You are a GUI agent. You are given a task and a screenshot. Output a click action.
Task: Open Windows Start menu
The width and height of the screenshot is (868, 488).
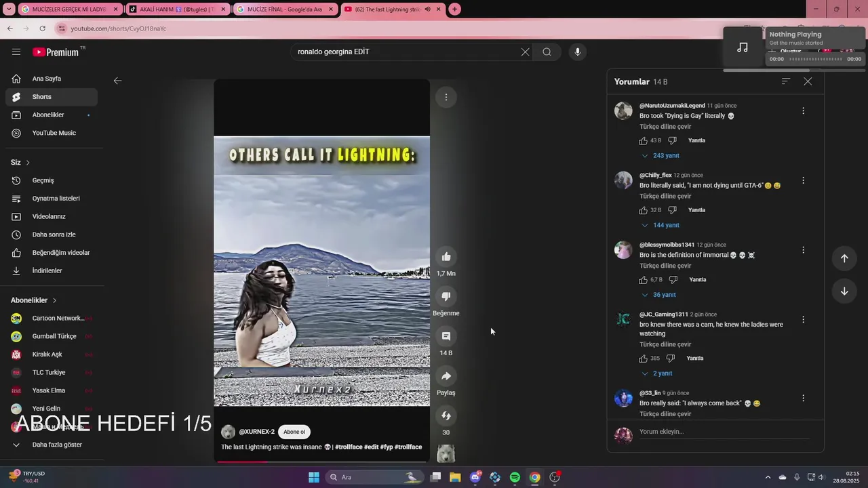[x=314, y=477]
